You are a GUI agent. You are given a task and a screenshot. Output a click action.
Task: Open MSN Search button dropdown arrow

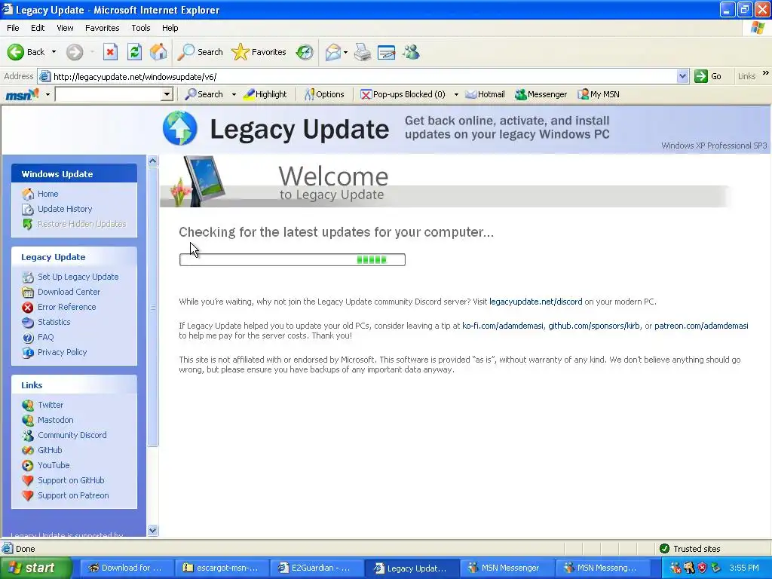click(x=234, y=94)
